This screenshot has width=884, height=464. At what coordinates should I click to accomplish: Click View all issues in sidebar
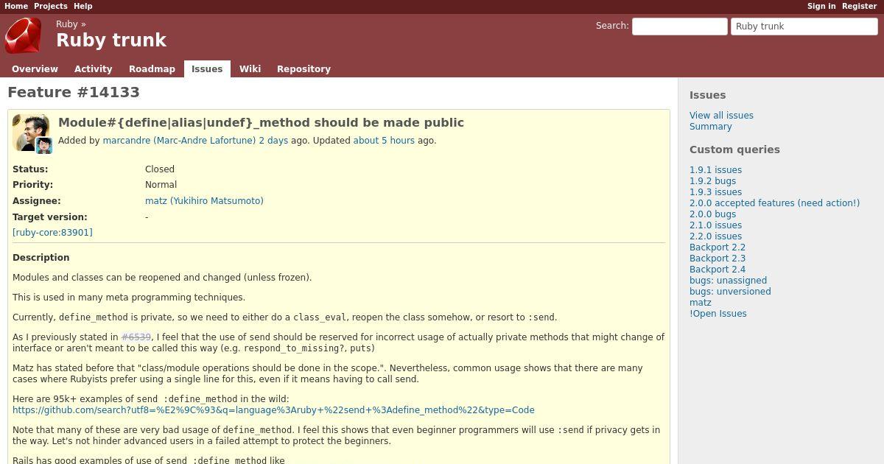coord(721,115)
